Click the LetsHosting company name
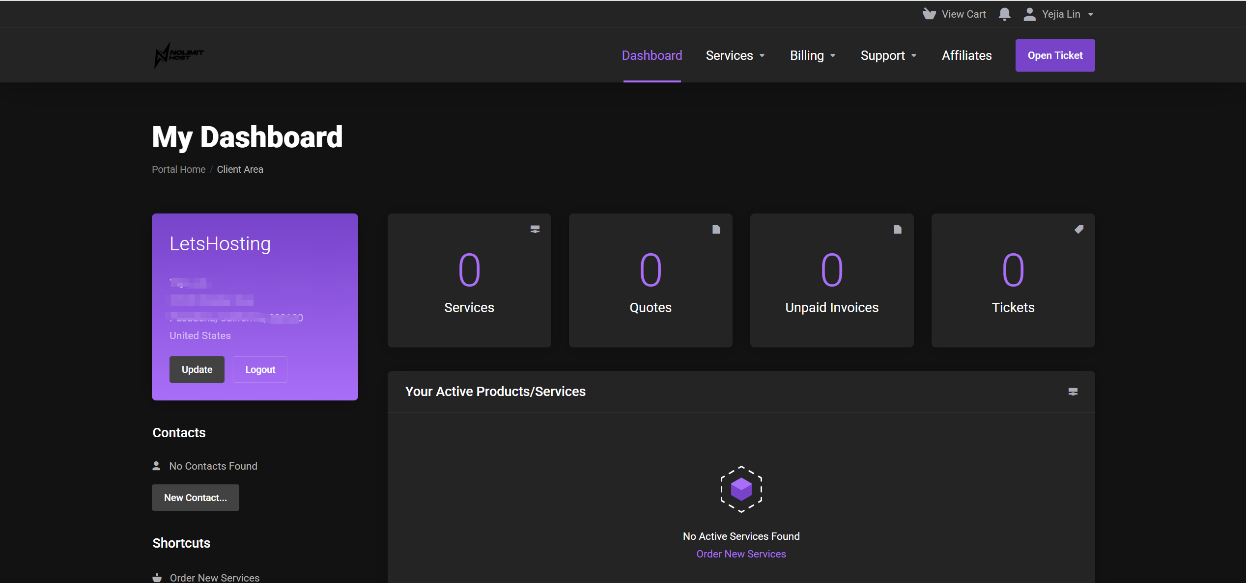The image size is (1246, 583). tap(220, 244)
